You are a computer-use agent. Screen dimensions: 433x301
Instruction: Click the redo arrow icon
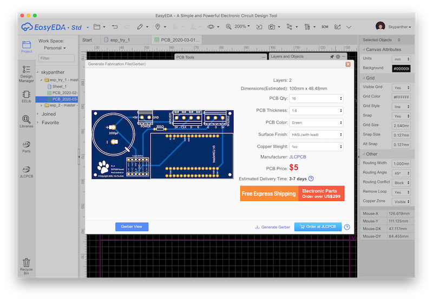coord(127,27)
